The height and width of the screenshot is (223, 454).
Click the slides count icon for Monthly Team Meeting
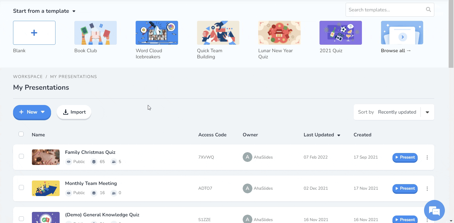(x=94, y=193)
